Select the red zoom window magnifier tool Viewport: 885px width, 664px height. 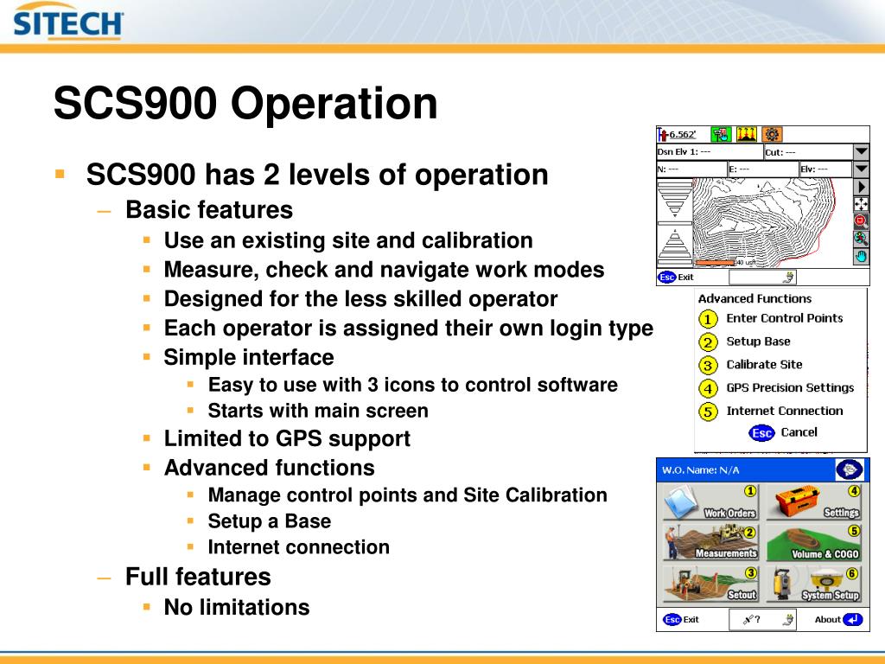pyautogui.click(x=861, y=220)
